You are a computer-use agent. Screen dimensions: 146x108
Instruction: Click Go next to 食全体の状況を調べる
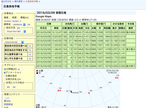click(30, 46)
